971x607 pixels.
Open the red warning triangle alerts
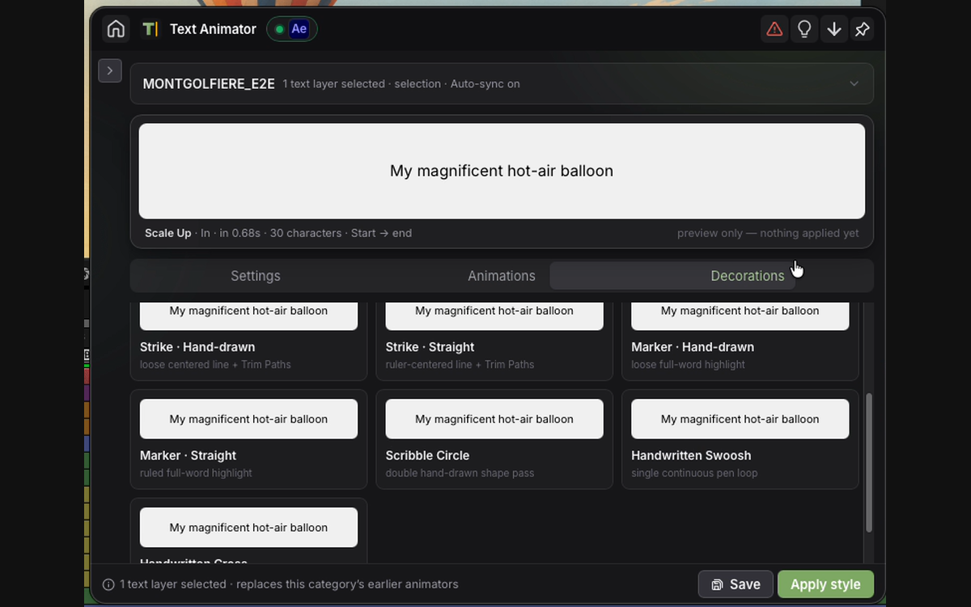[x=774, y=29]
